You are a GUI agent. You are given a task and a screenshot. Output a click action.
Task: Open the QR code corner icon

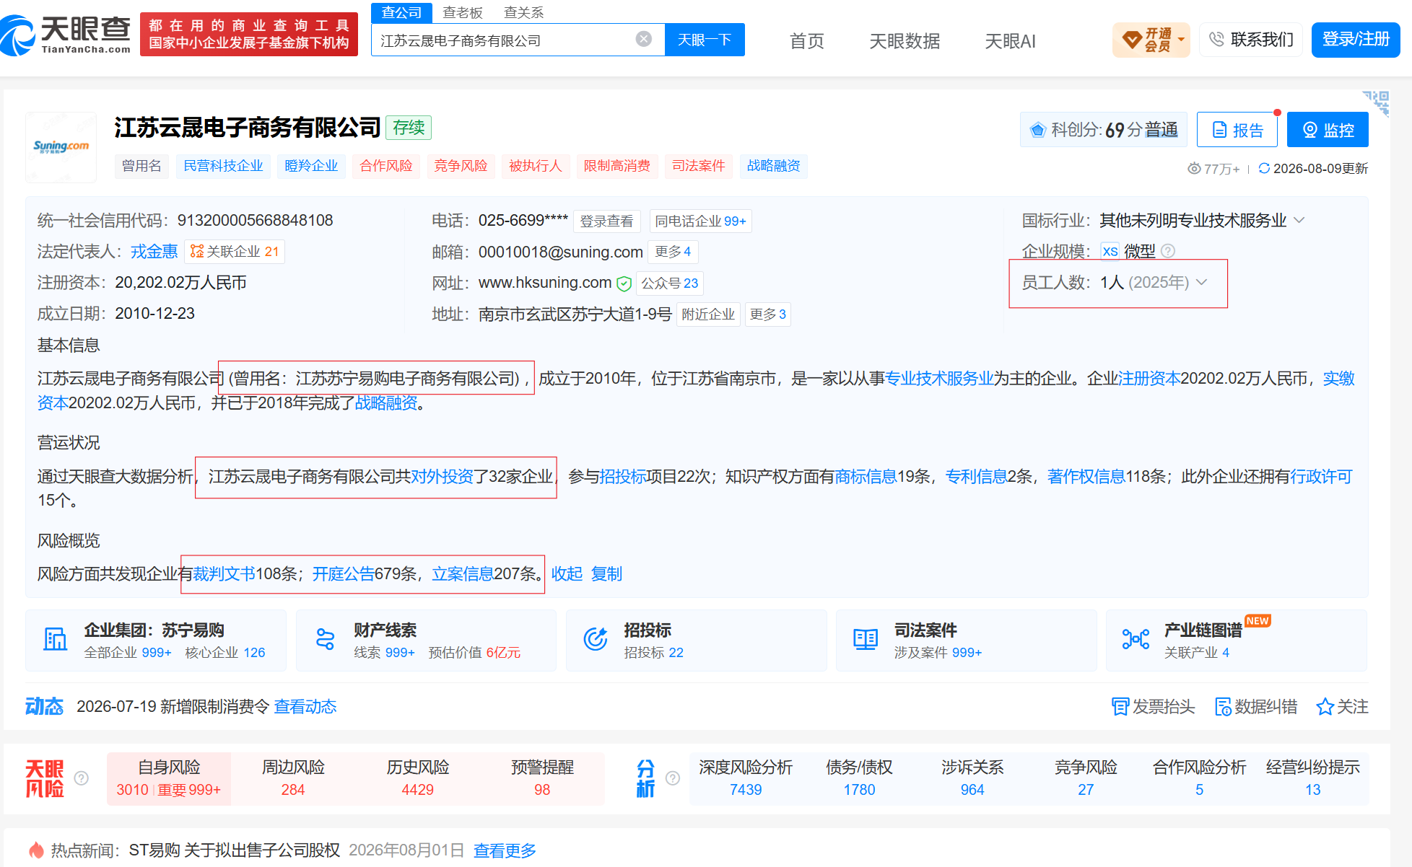pos(1377,103)
